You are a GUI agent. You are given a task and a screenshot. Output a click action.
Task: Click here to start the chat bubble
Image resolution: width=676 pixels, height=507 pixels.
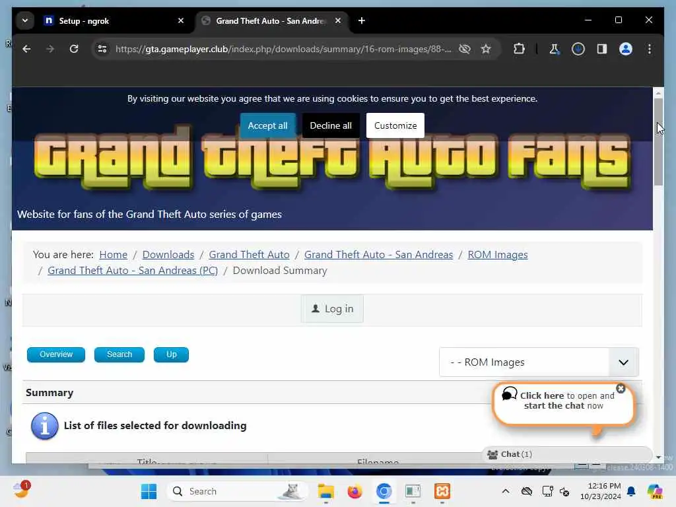point(564,404)
